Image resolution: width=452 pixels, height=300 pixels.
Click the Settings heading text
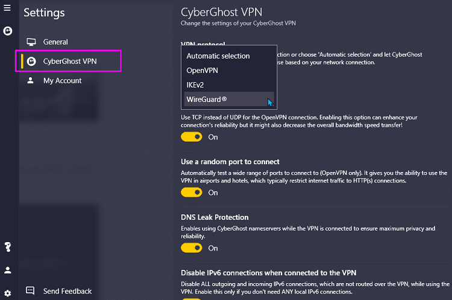click(44, 13)
